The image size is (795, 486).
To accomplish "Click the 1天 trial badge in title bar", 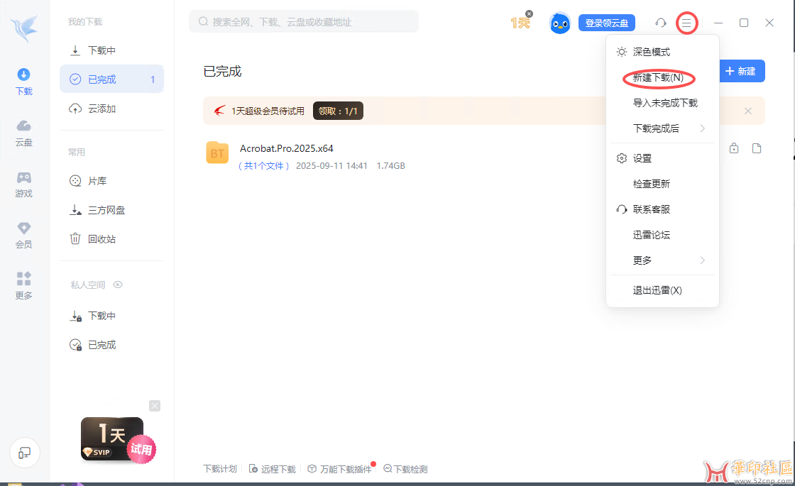I will (520, 23).
